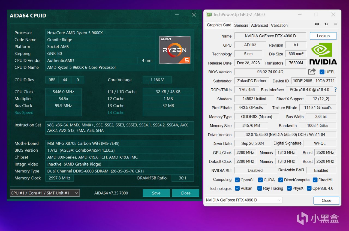
Task: Click the Subvendor Zotac/PC Partner field
Action: point(252,81)
